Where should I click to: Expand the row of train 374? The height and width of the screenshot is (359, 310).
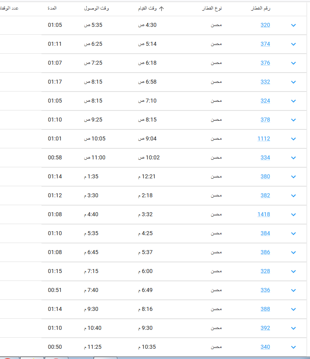point(293,44)
